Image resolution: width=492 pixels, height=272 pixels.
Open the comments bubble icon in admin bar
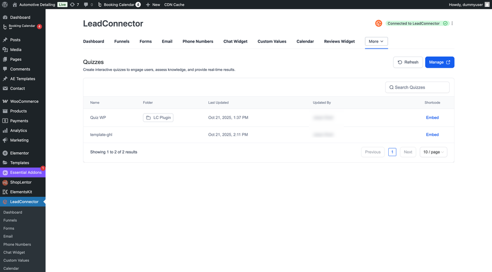point(86,4)
